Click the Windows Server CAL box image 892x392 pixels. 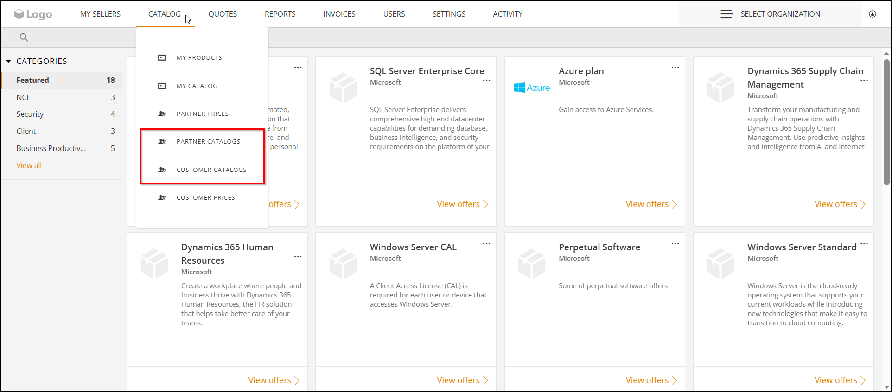click(x=343, y=263)
